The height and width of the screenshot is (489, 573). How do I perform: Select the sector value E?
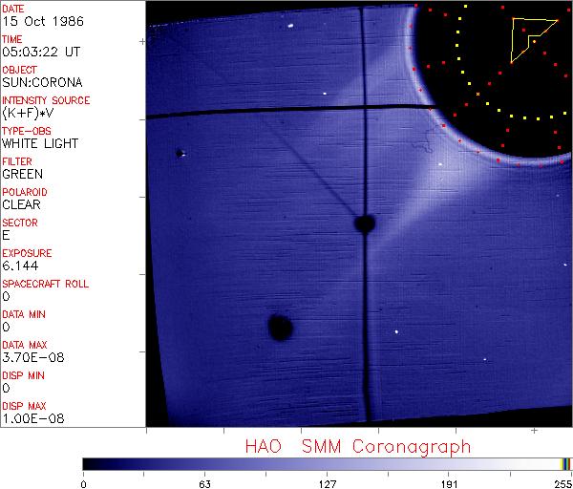[x=6, y=235]
